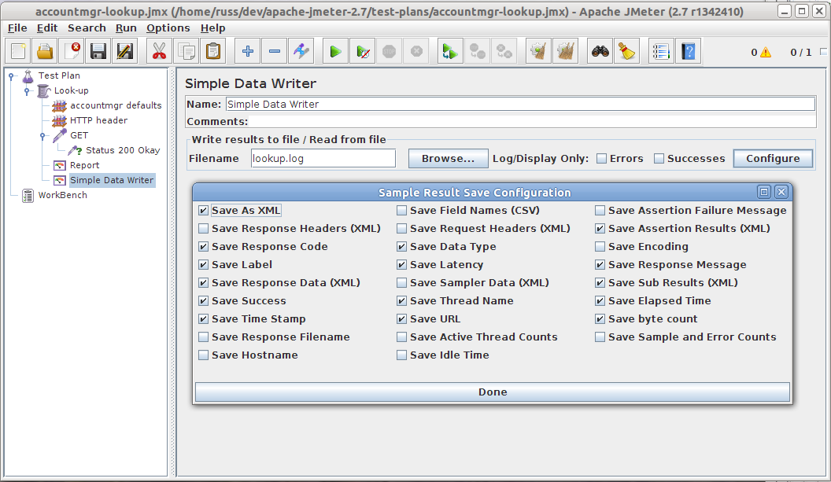Open the File menu

(17, 28)
